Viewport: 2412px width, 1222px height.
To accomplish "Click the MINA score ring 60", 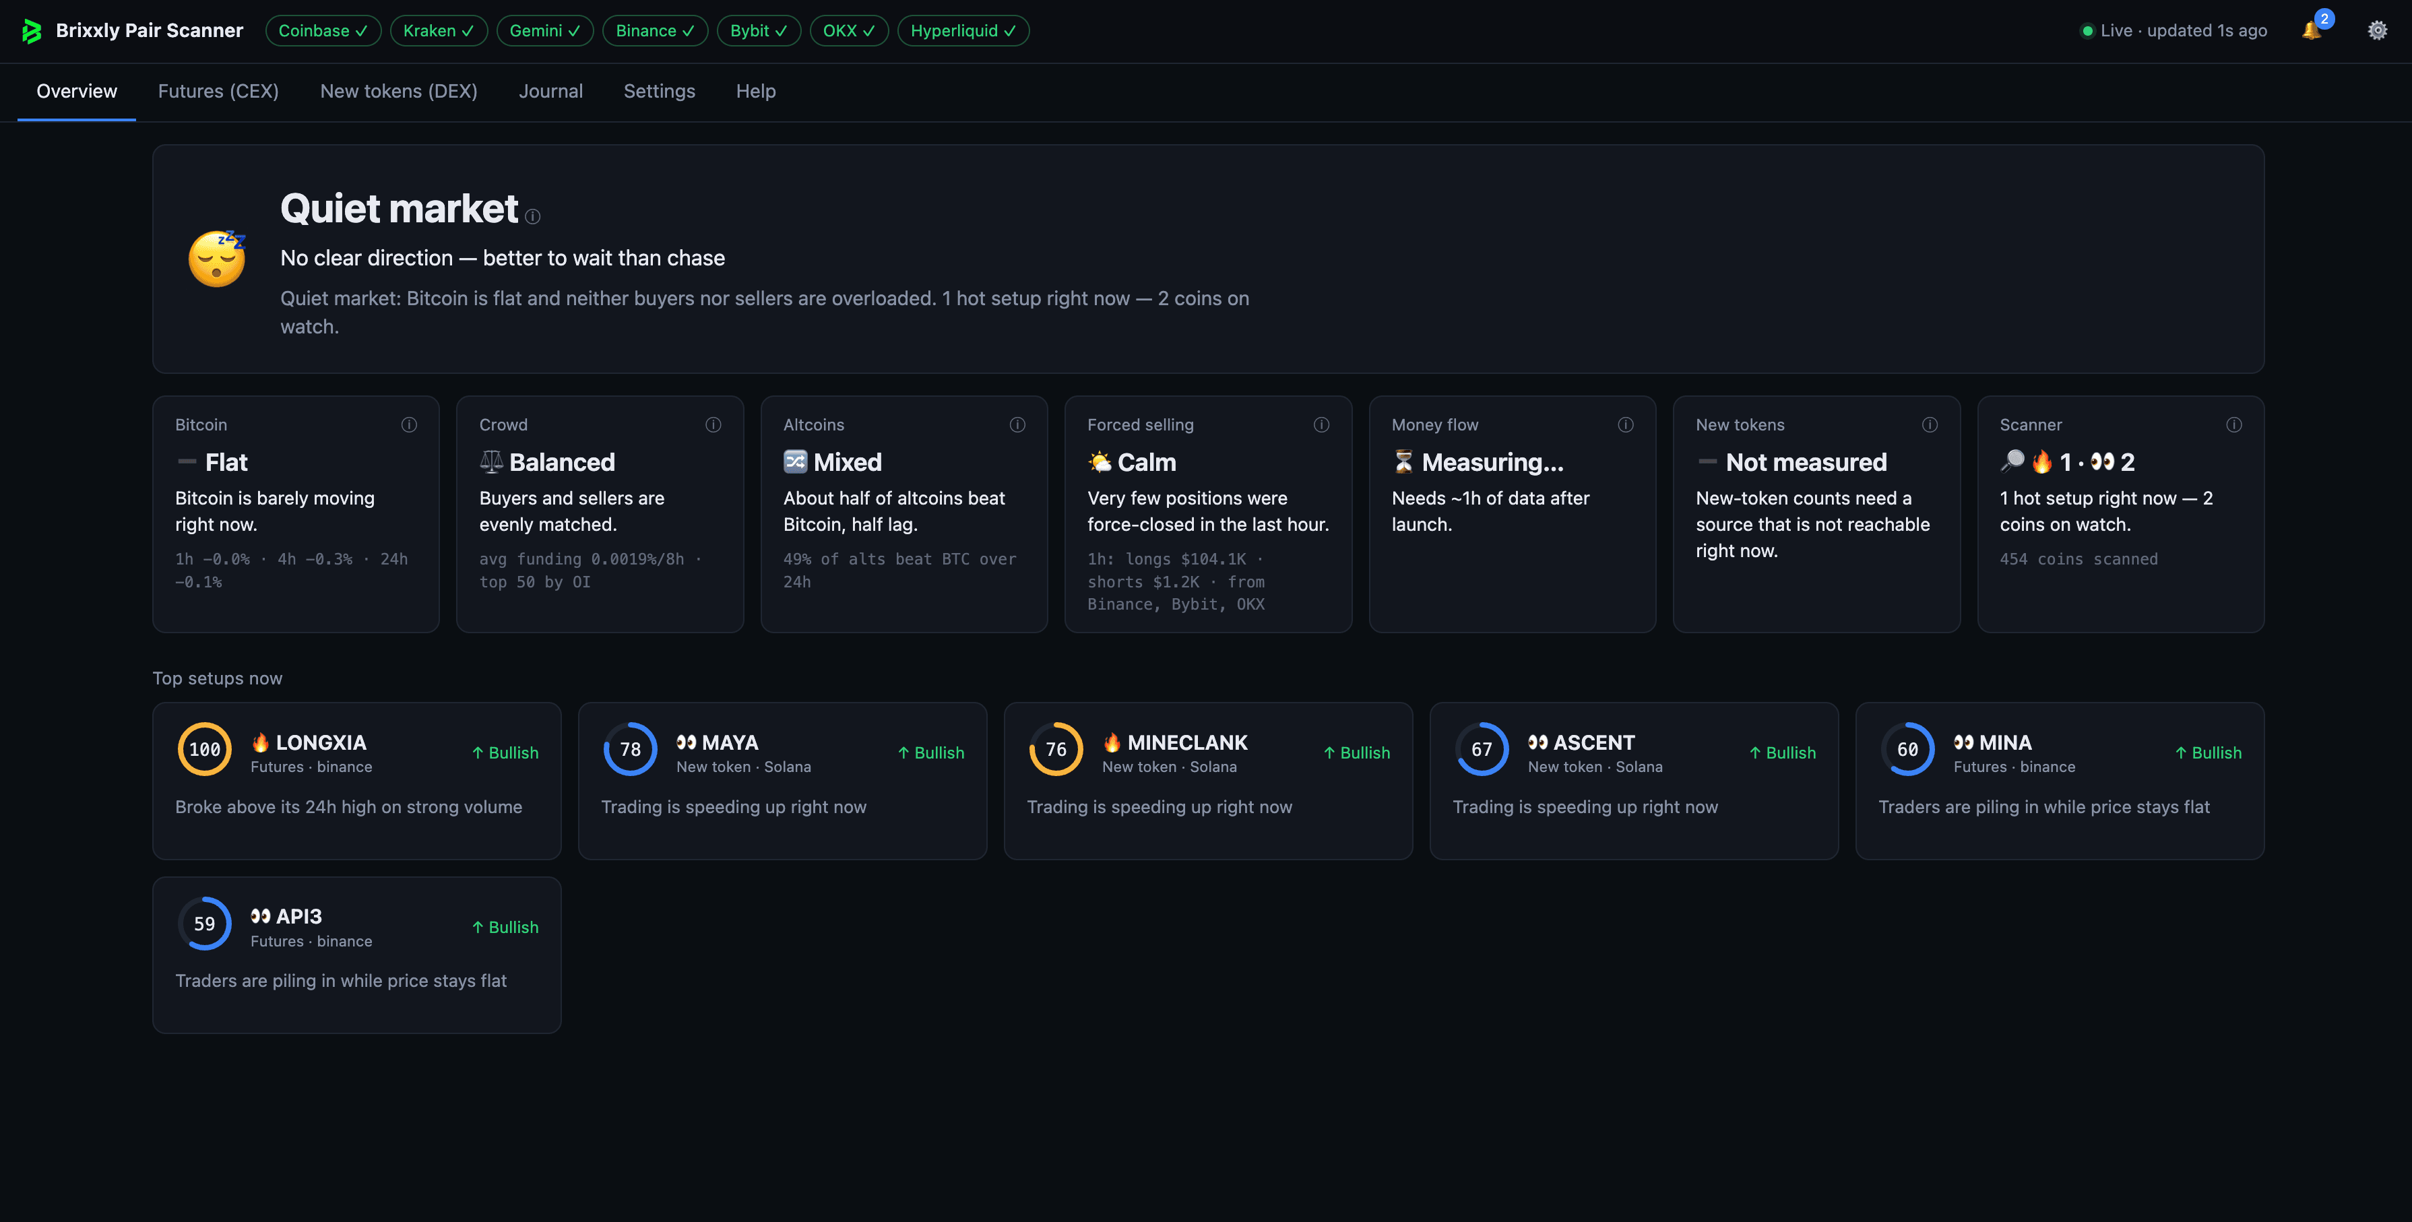I will pyautogui.click(x=1907, y=749).
